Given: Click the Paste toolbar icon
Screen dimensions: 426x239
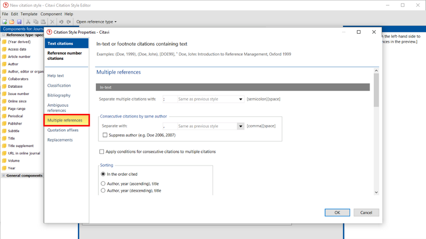Looking at the screenshot, I should pos(43,21).
